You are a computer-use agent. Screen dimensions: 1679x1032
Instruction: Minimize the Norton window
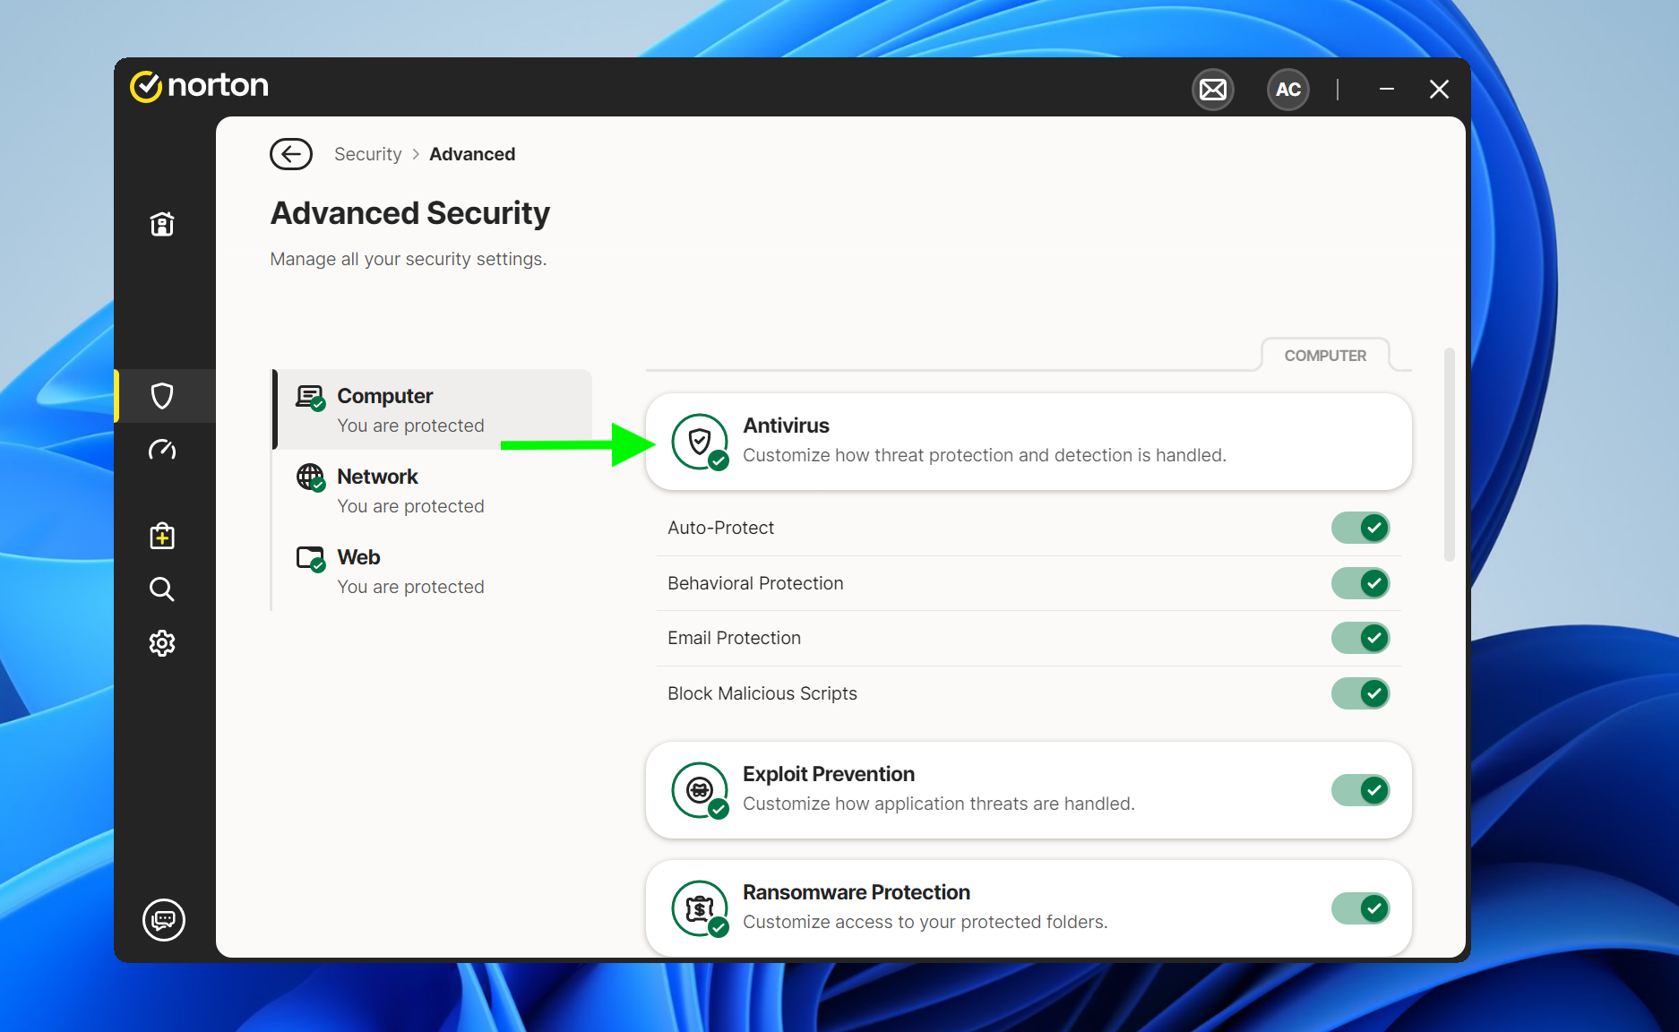1387,90
